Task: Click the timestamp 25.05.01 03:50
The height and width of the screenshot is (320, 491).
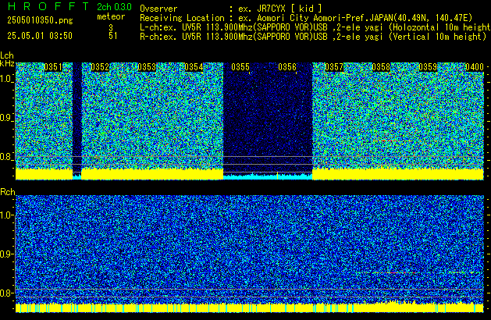Action: coord(40,36)
